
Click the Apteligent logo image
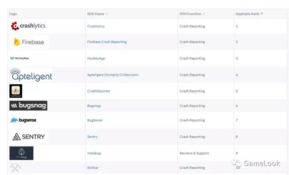(31, 75)
